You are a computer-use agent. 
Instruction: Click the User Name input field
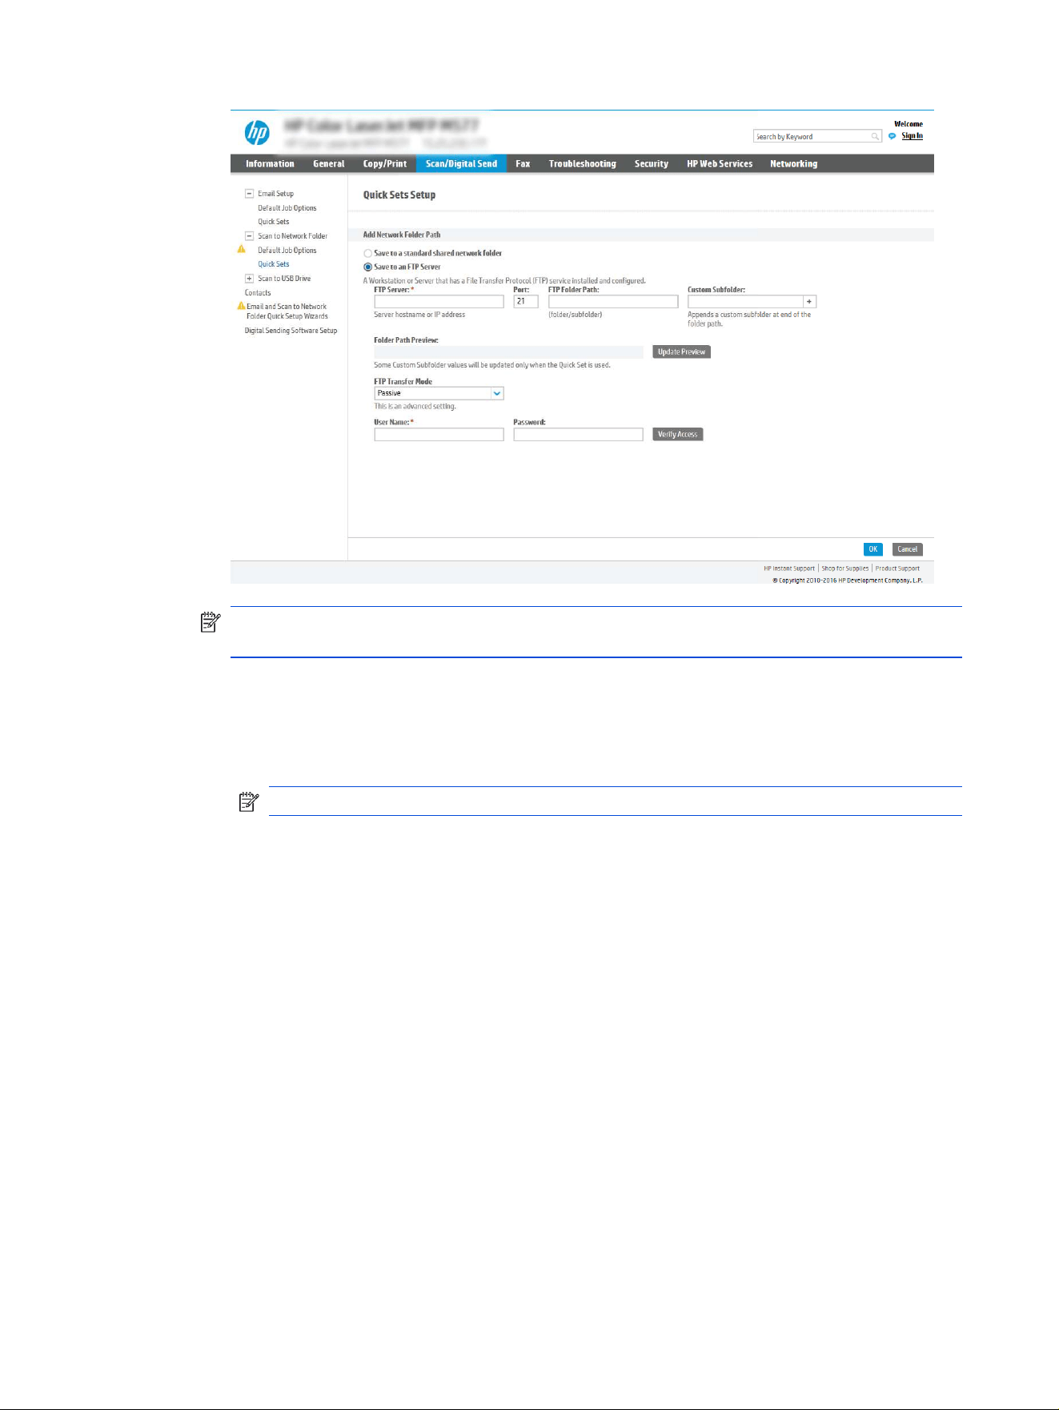coord(439,435)
